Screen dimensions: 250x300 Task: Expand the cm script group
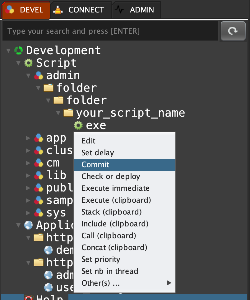click(28, 163)
